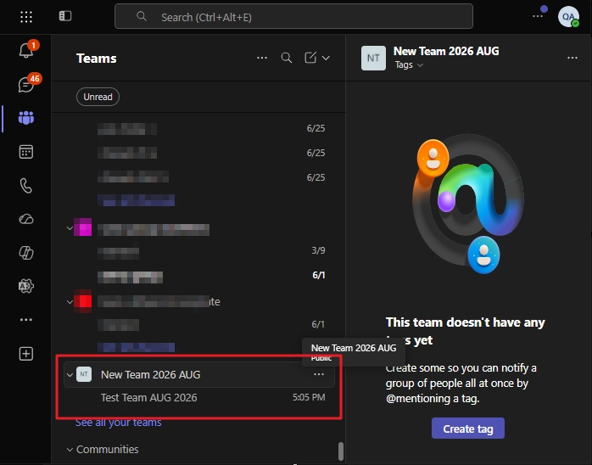Open the QA profile avatar
Image resolution: width=592 pixels, height=465 pixels.
(568, 17)
